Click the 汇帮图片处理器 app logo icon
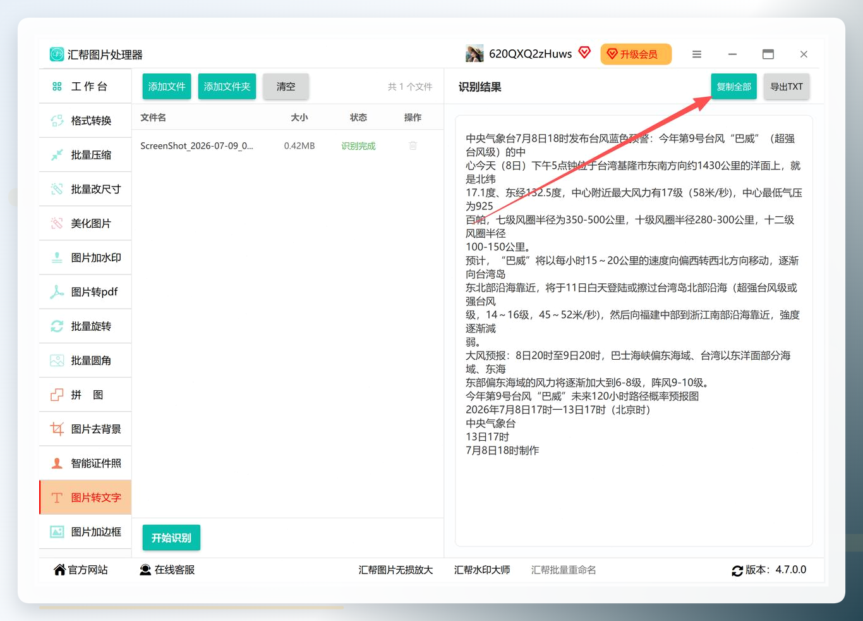863x621 pixels. click(57, 54)
